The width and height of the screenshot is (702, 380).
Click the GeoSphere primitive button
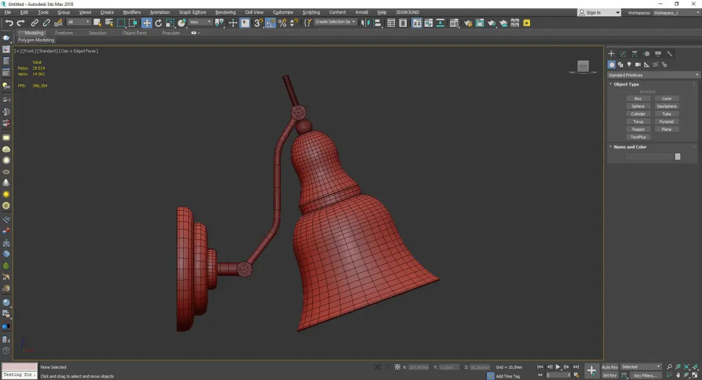click(x=667, y=107)
